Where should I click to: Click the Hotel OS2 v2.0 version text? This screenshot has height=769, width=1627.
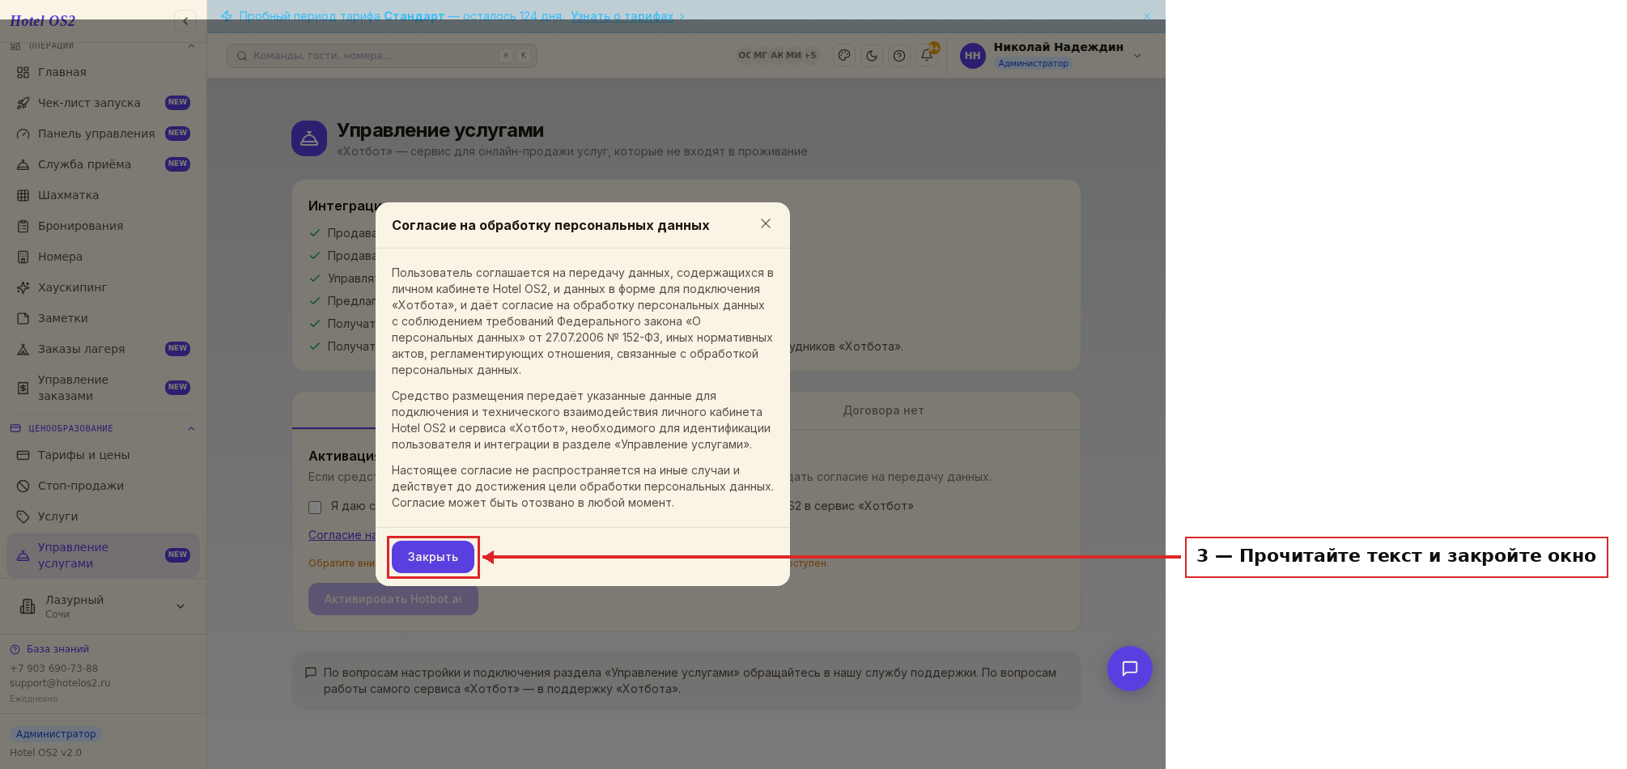coord(45,753)
